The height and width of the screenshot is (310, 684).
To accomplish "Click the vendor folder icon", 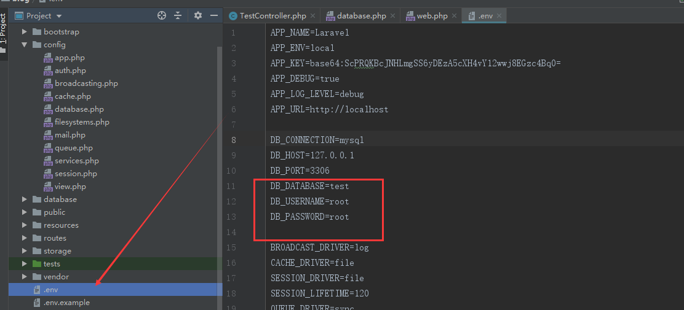I will click(x=37, y=276).
